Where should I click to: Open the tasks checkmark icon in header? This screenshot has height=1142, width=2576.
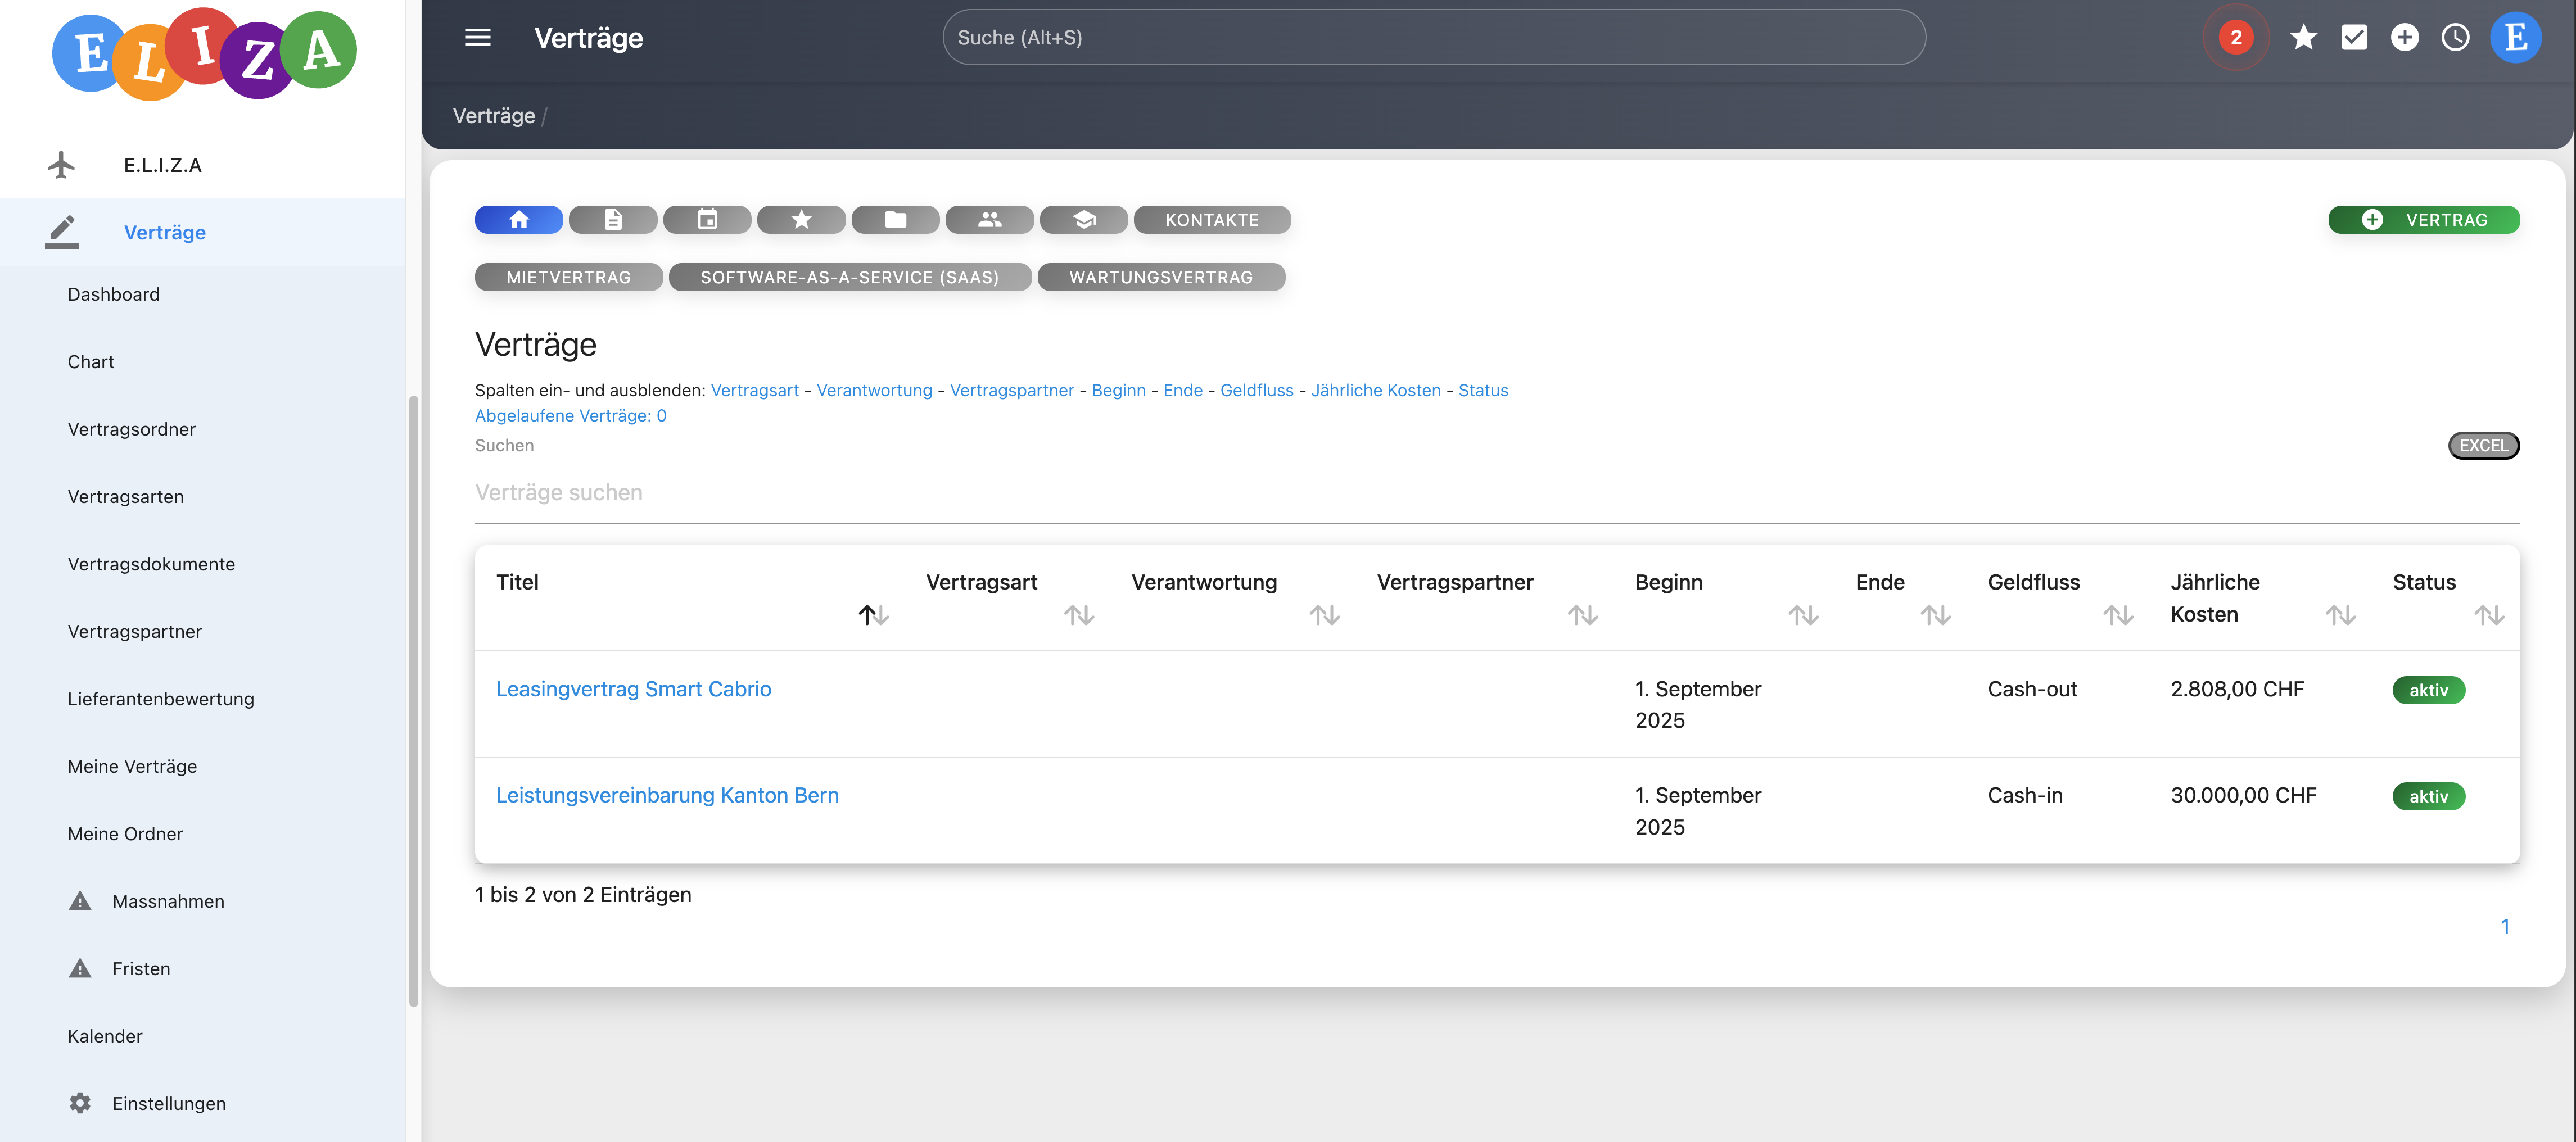coord(2354,38)
